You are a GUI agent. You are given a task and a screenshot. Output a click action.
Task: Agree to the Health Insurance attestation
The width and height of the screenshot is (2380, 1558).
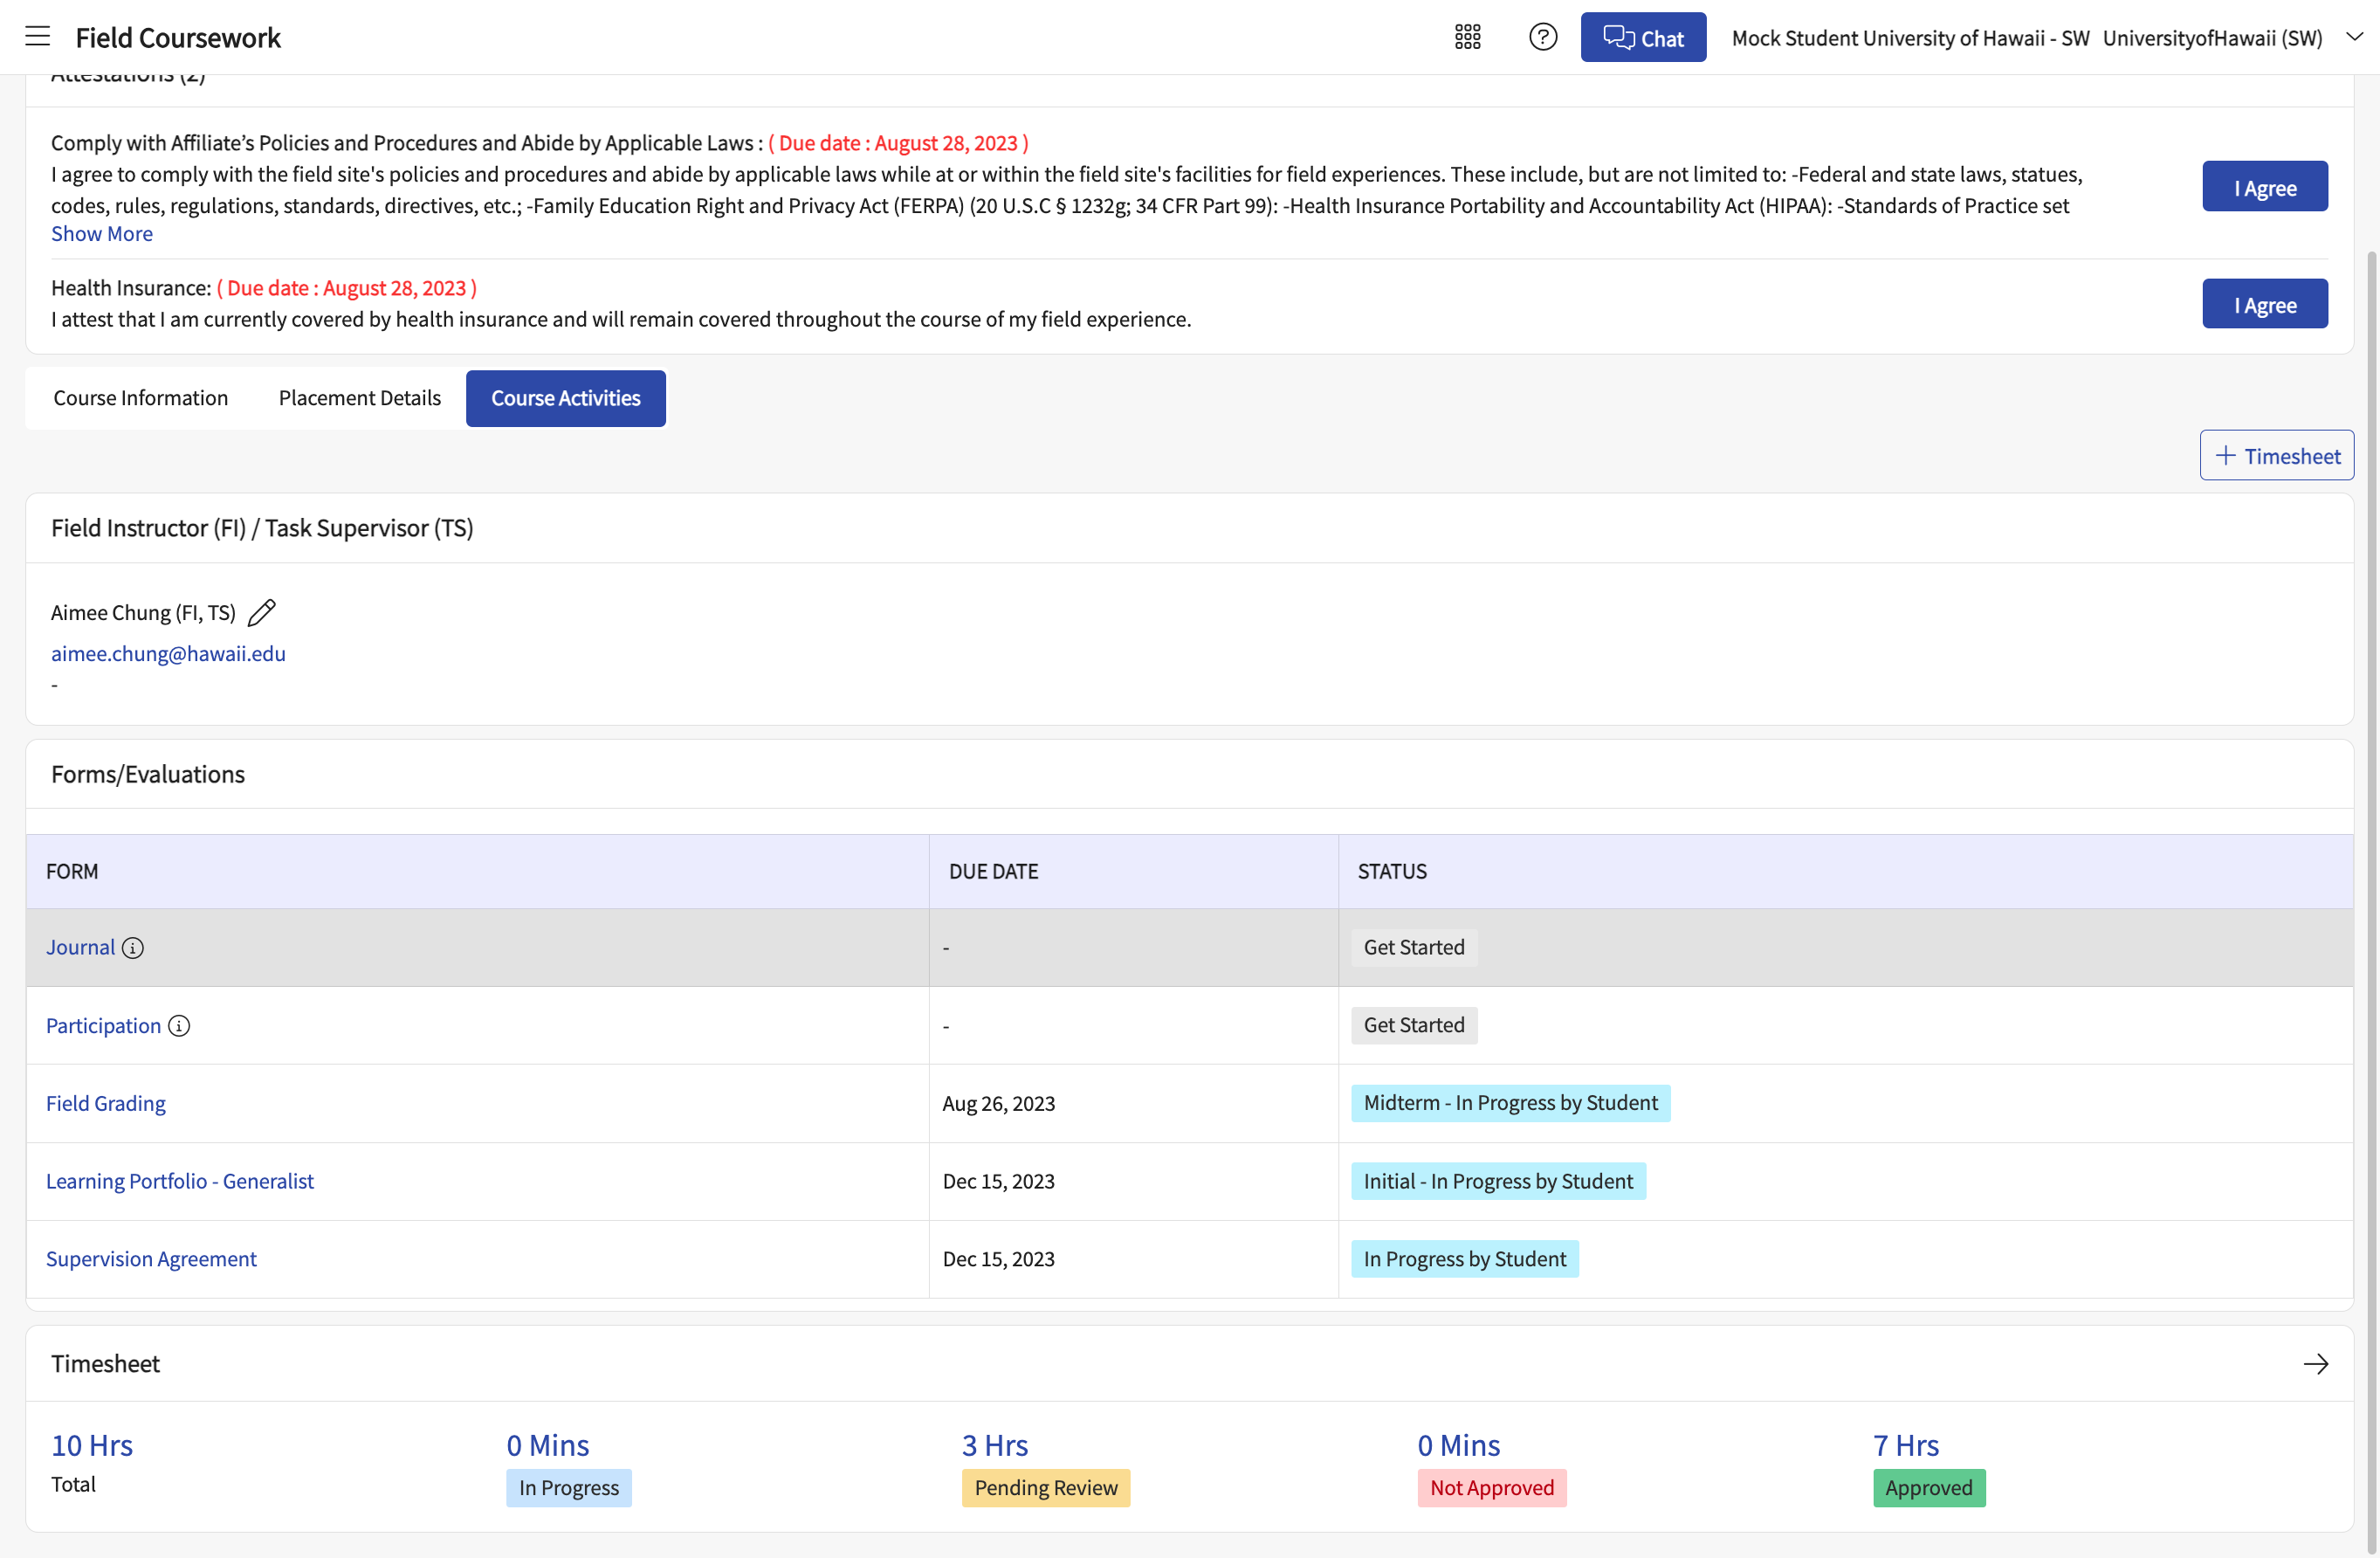[x=2264, y=304]
